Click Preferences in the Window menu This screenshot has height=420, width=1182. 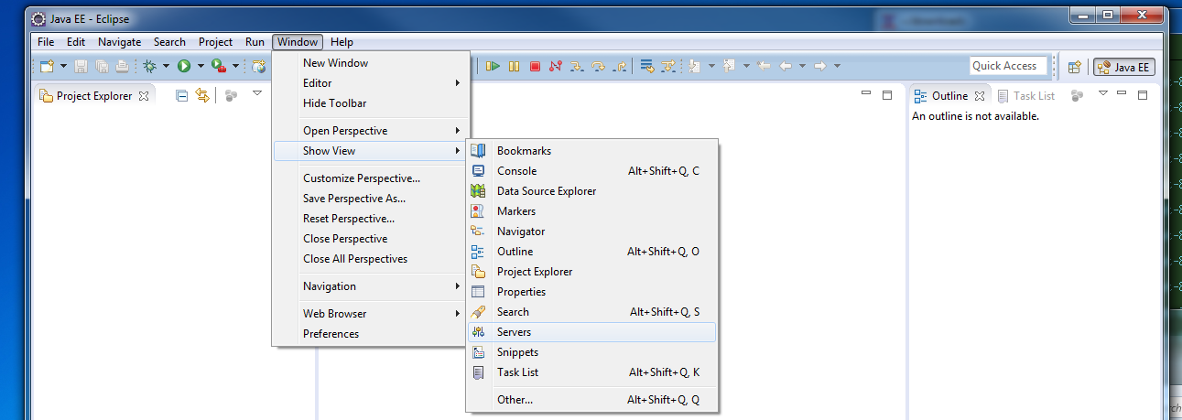click(x=331, y=334)
